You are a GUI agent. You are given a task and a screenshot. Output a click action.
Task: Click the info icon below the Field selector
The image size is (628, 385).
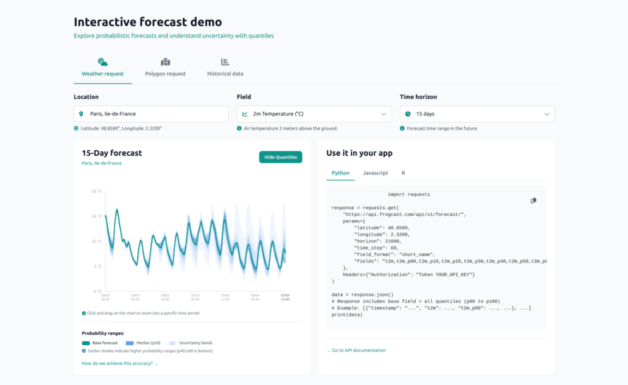[x=240, y=128]
